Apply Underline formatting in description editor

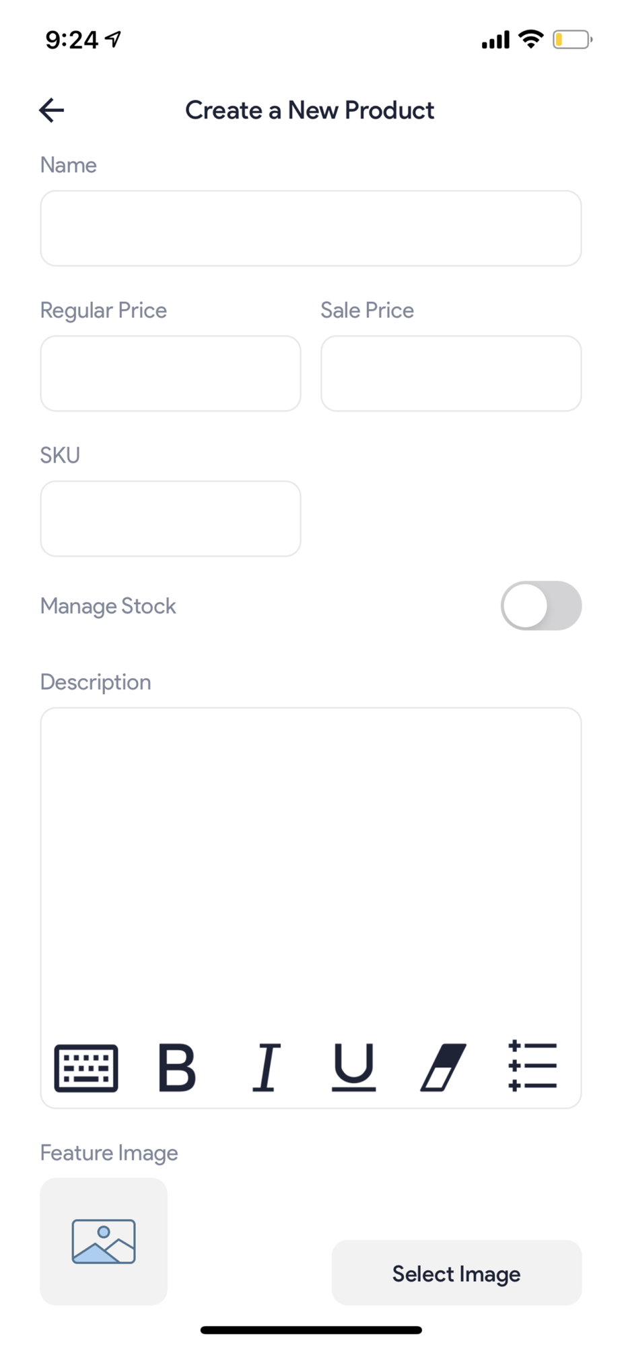coord(354,1067)
